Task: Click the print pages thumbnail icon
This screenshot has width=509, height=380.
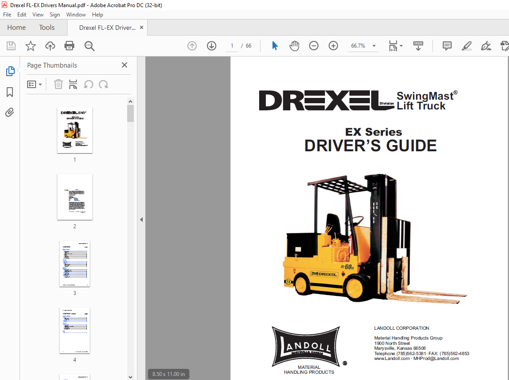Action: [73, 85]
